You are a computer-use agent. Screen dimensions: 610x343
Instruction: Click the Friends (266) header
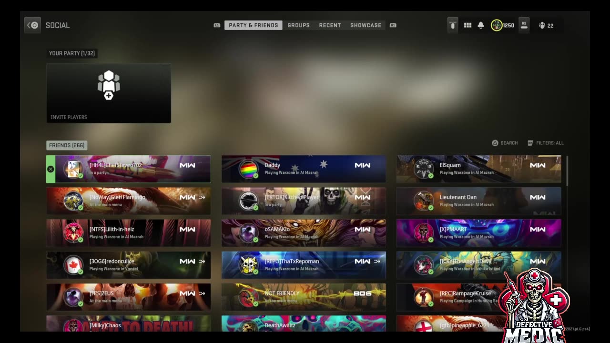67,145
